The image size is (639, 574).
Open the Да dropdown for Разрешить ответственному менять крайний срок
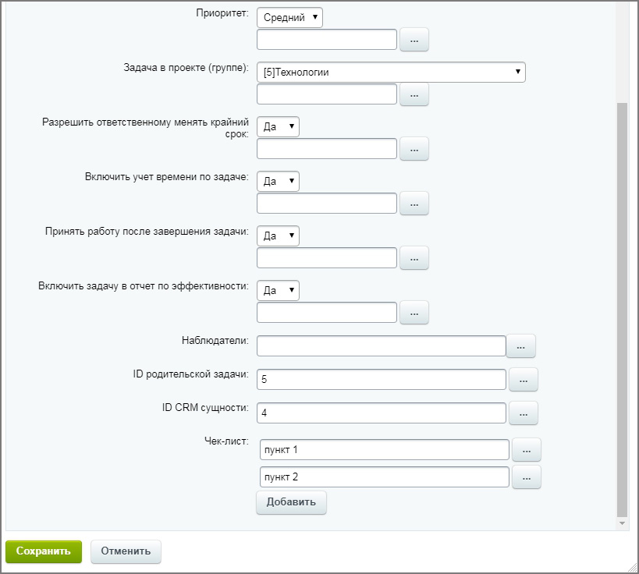pyautogui.click(x=278, y=126)
